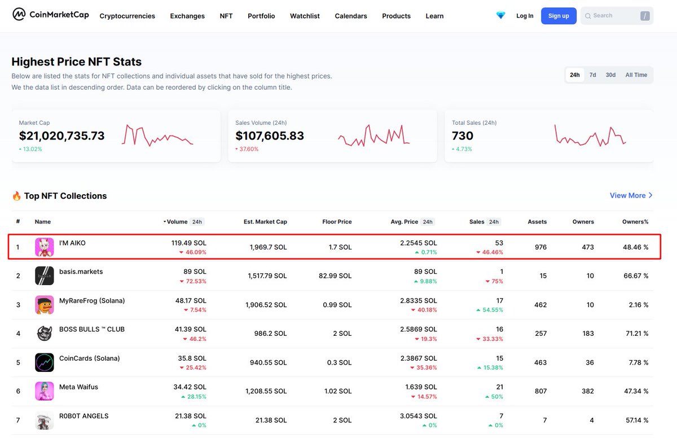This screenshot has height=438, width=677.
Task: Click the slash shortcut badge in search
Action: coord(645,16)
